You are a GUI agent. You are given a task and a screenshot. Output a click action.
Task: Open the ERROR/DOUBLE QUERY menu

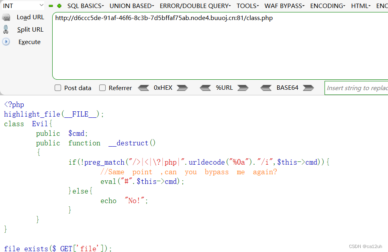click(195, 6)
